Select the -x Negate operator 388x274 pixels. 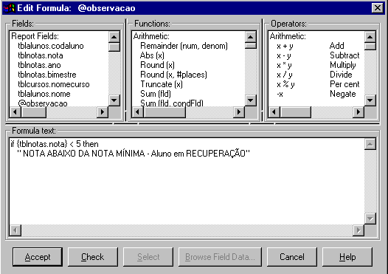(x=316, y=94)
